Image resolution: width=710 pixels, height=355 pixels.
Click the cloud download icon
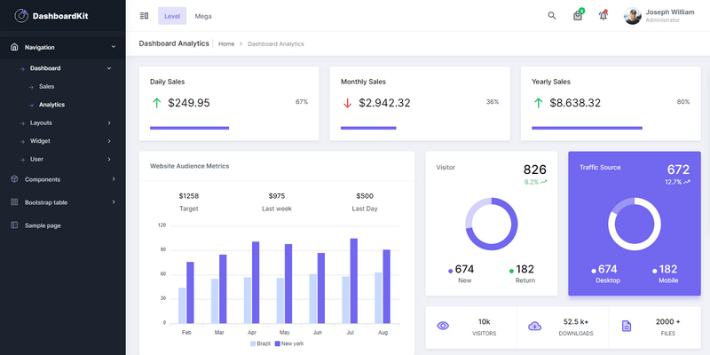pos(534,326)
